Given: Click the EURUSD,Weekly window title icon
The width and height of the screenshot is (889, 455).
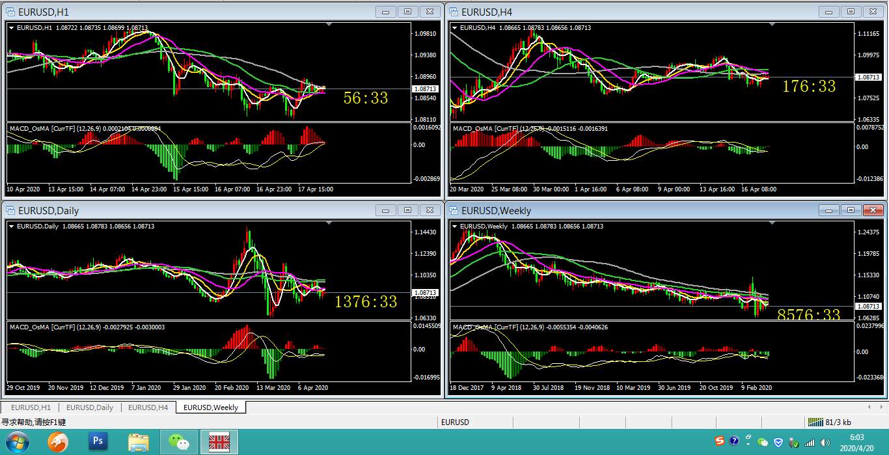Looking at the screenshot, I should click(453, 210).
